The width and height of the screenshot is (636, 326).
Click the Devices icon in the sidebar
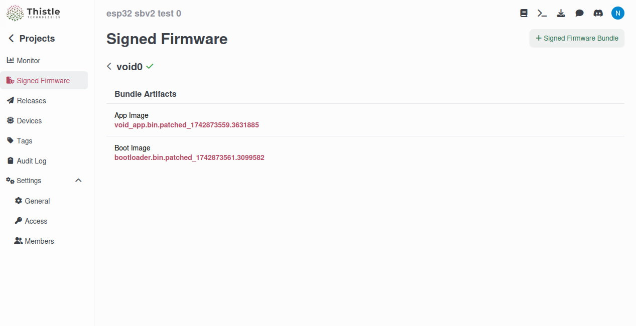pyautogui.click(x=11, y=120)
